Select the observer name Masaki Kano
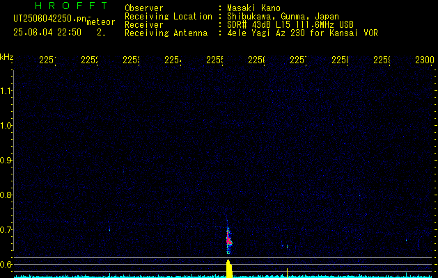Screen dimensions: 438x278 click(253, 8)
